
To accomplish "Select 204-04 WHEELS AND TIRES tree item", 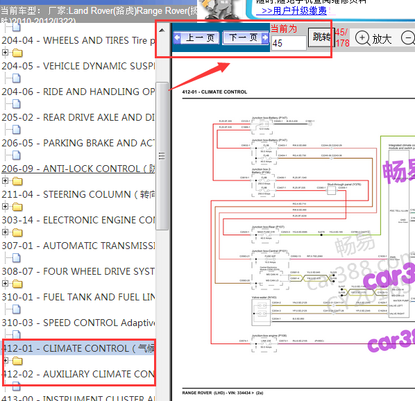I will tap(78, 40).
